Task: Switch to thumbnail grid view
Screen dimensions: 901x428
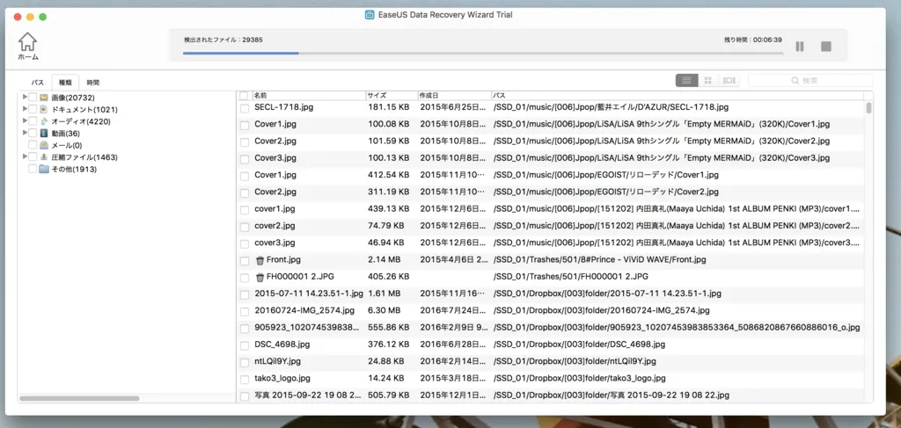Action: (708, 81)
